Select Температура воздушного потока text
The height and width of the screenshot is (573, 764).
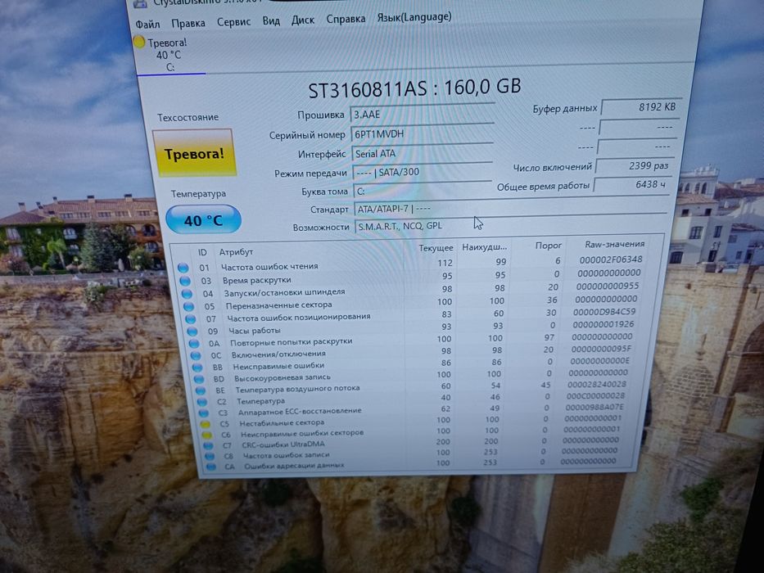(297, 389)
